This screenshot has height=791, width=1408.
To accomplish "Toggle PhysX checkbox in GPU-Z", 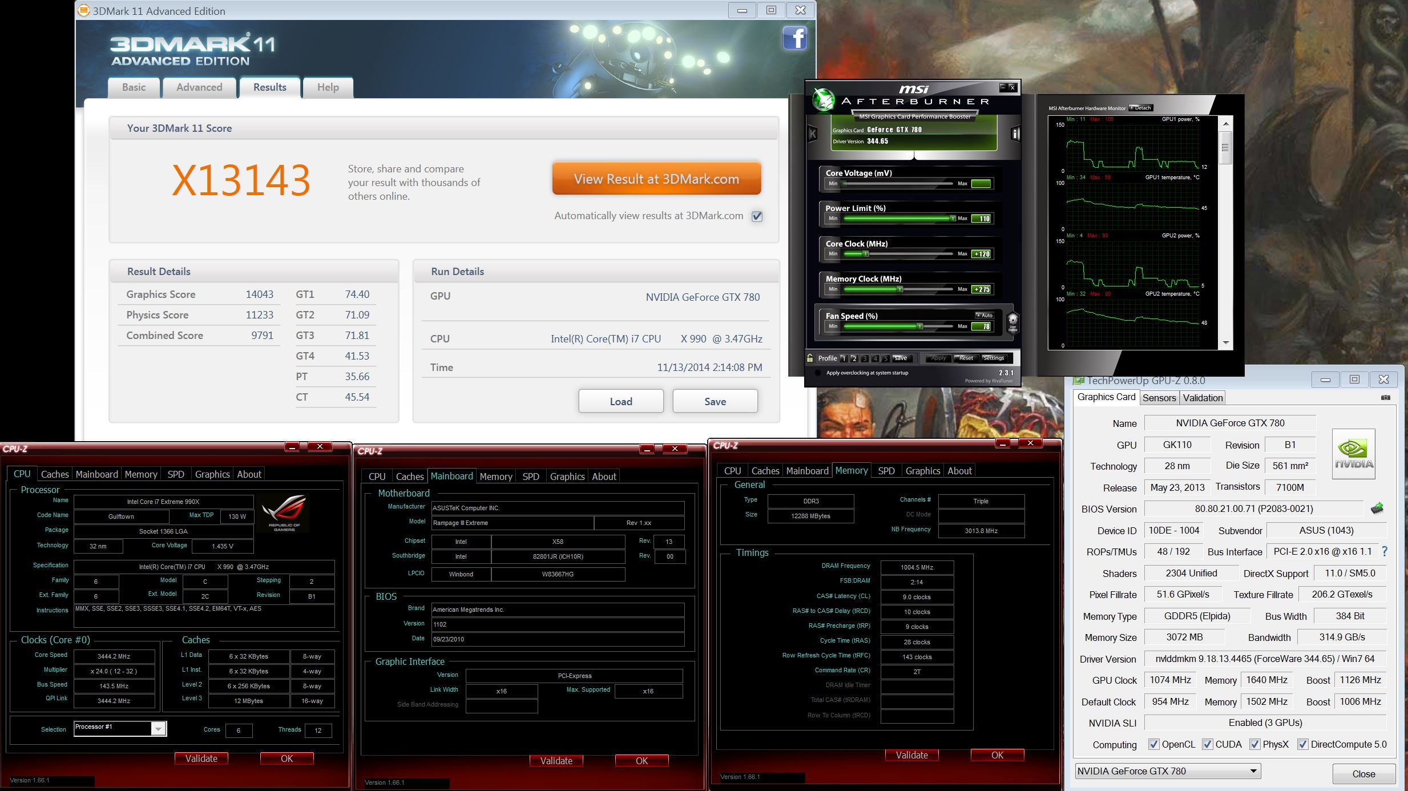I will point(1254,744).
